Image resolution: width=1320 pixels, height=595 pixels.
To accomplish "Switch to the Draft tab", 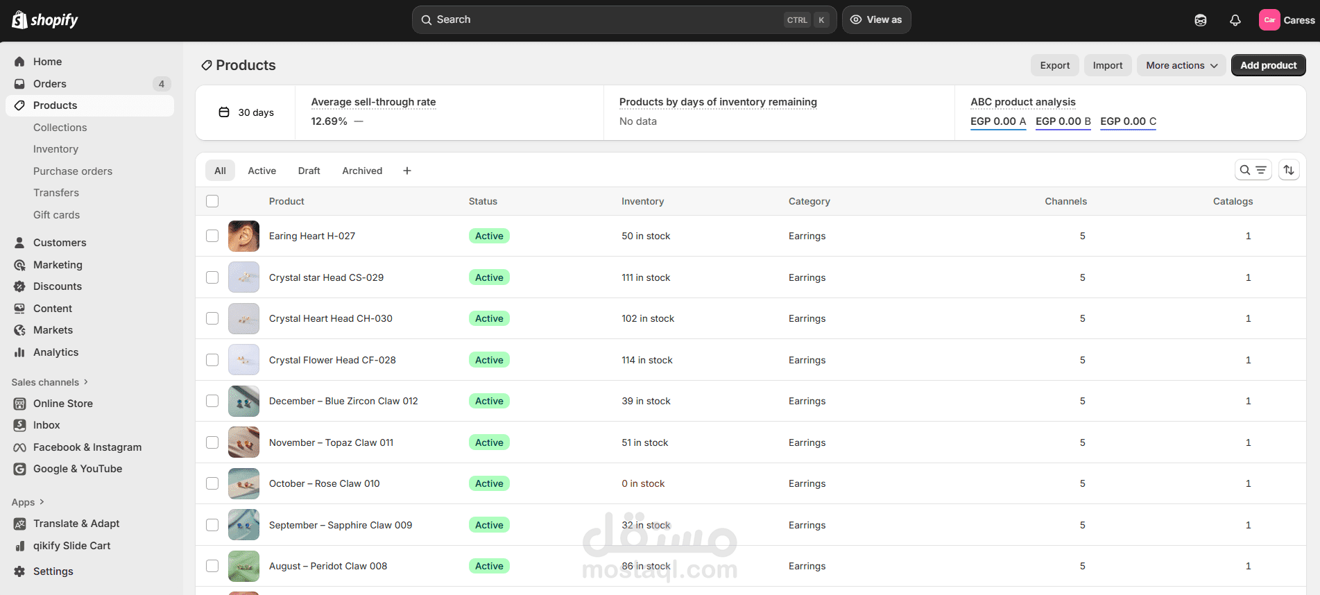I will 309,171.
